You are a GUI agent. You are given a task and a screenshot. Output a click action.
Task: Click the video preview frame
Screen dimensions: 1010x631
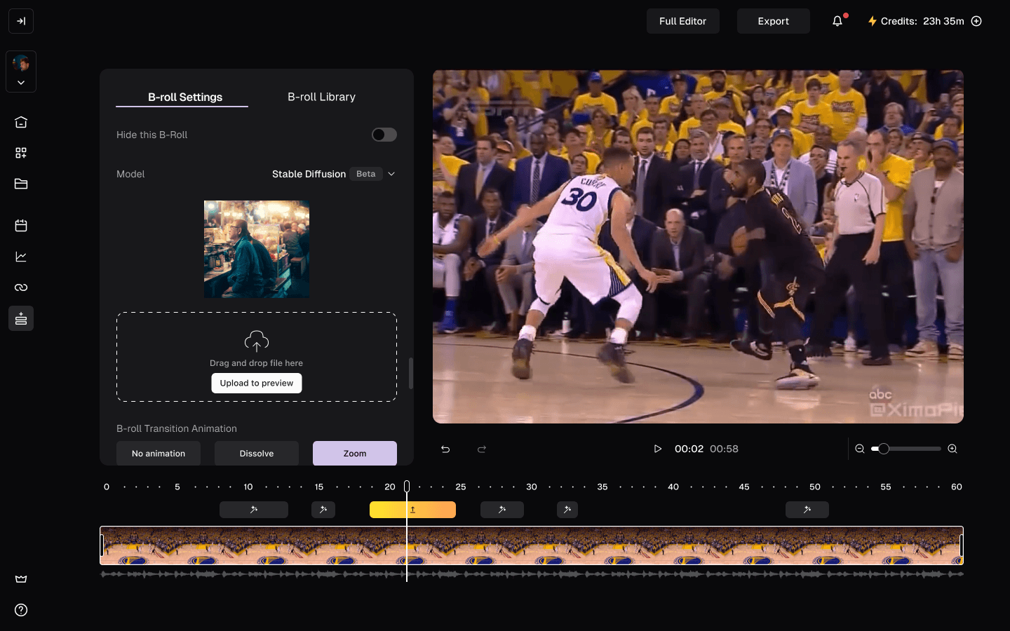698,247
